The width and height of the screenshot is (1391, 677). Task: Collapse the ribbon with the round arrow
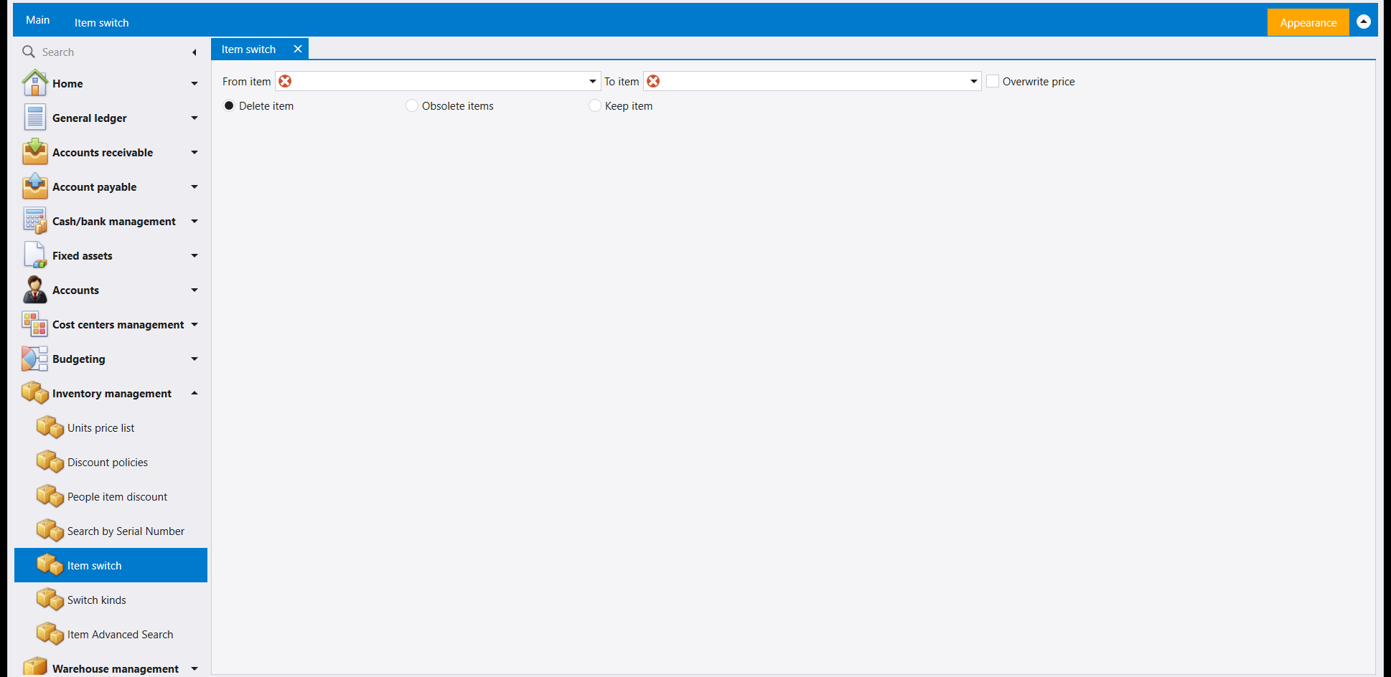pos(1364,22)
